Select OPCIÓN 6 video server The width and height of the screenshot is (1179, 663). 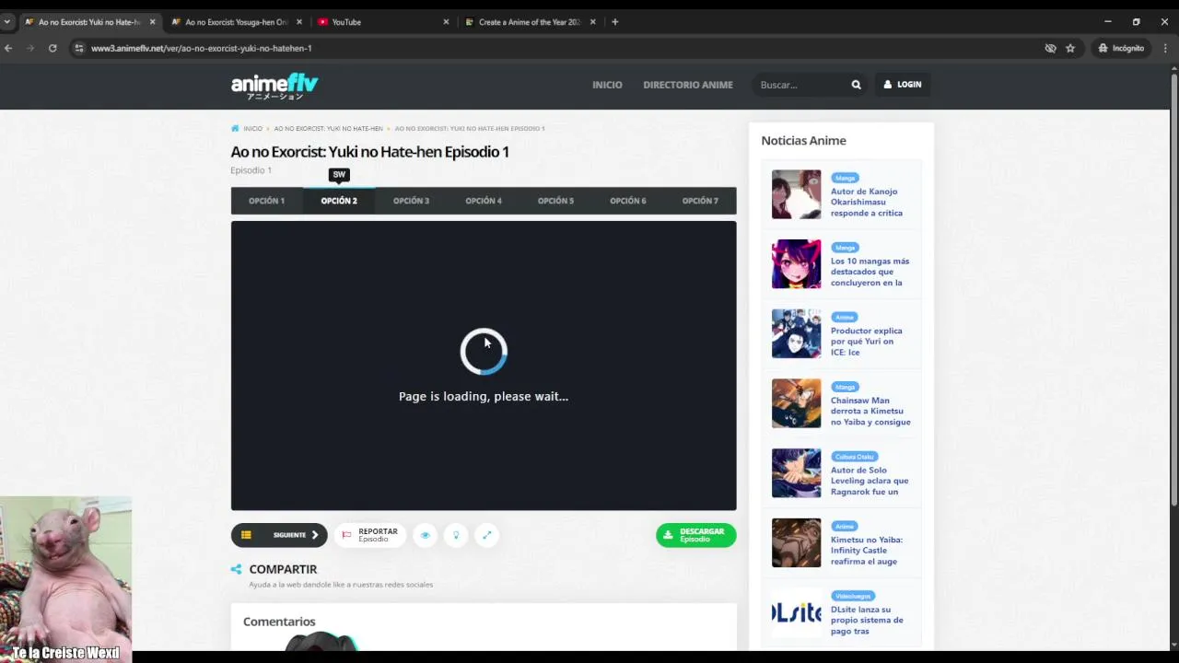pos(628,201)
